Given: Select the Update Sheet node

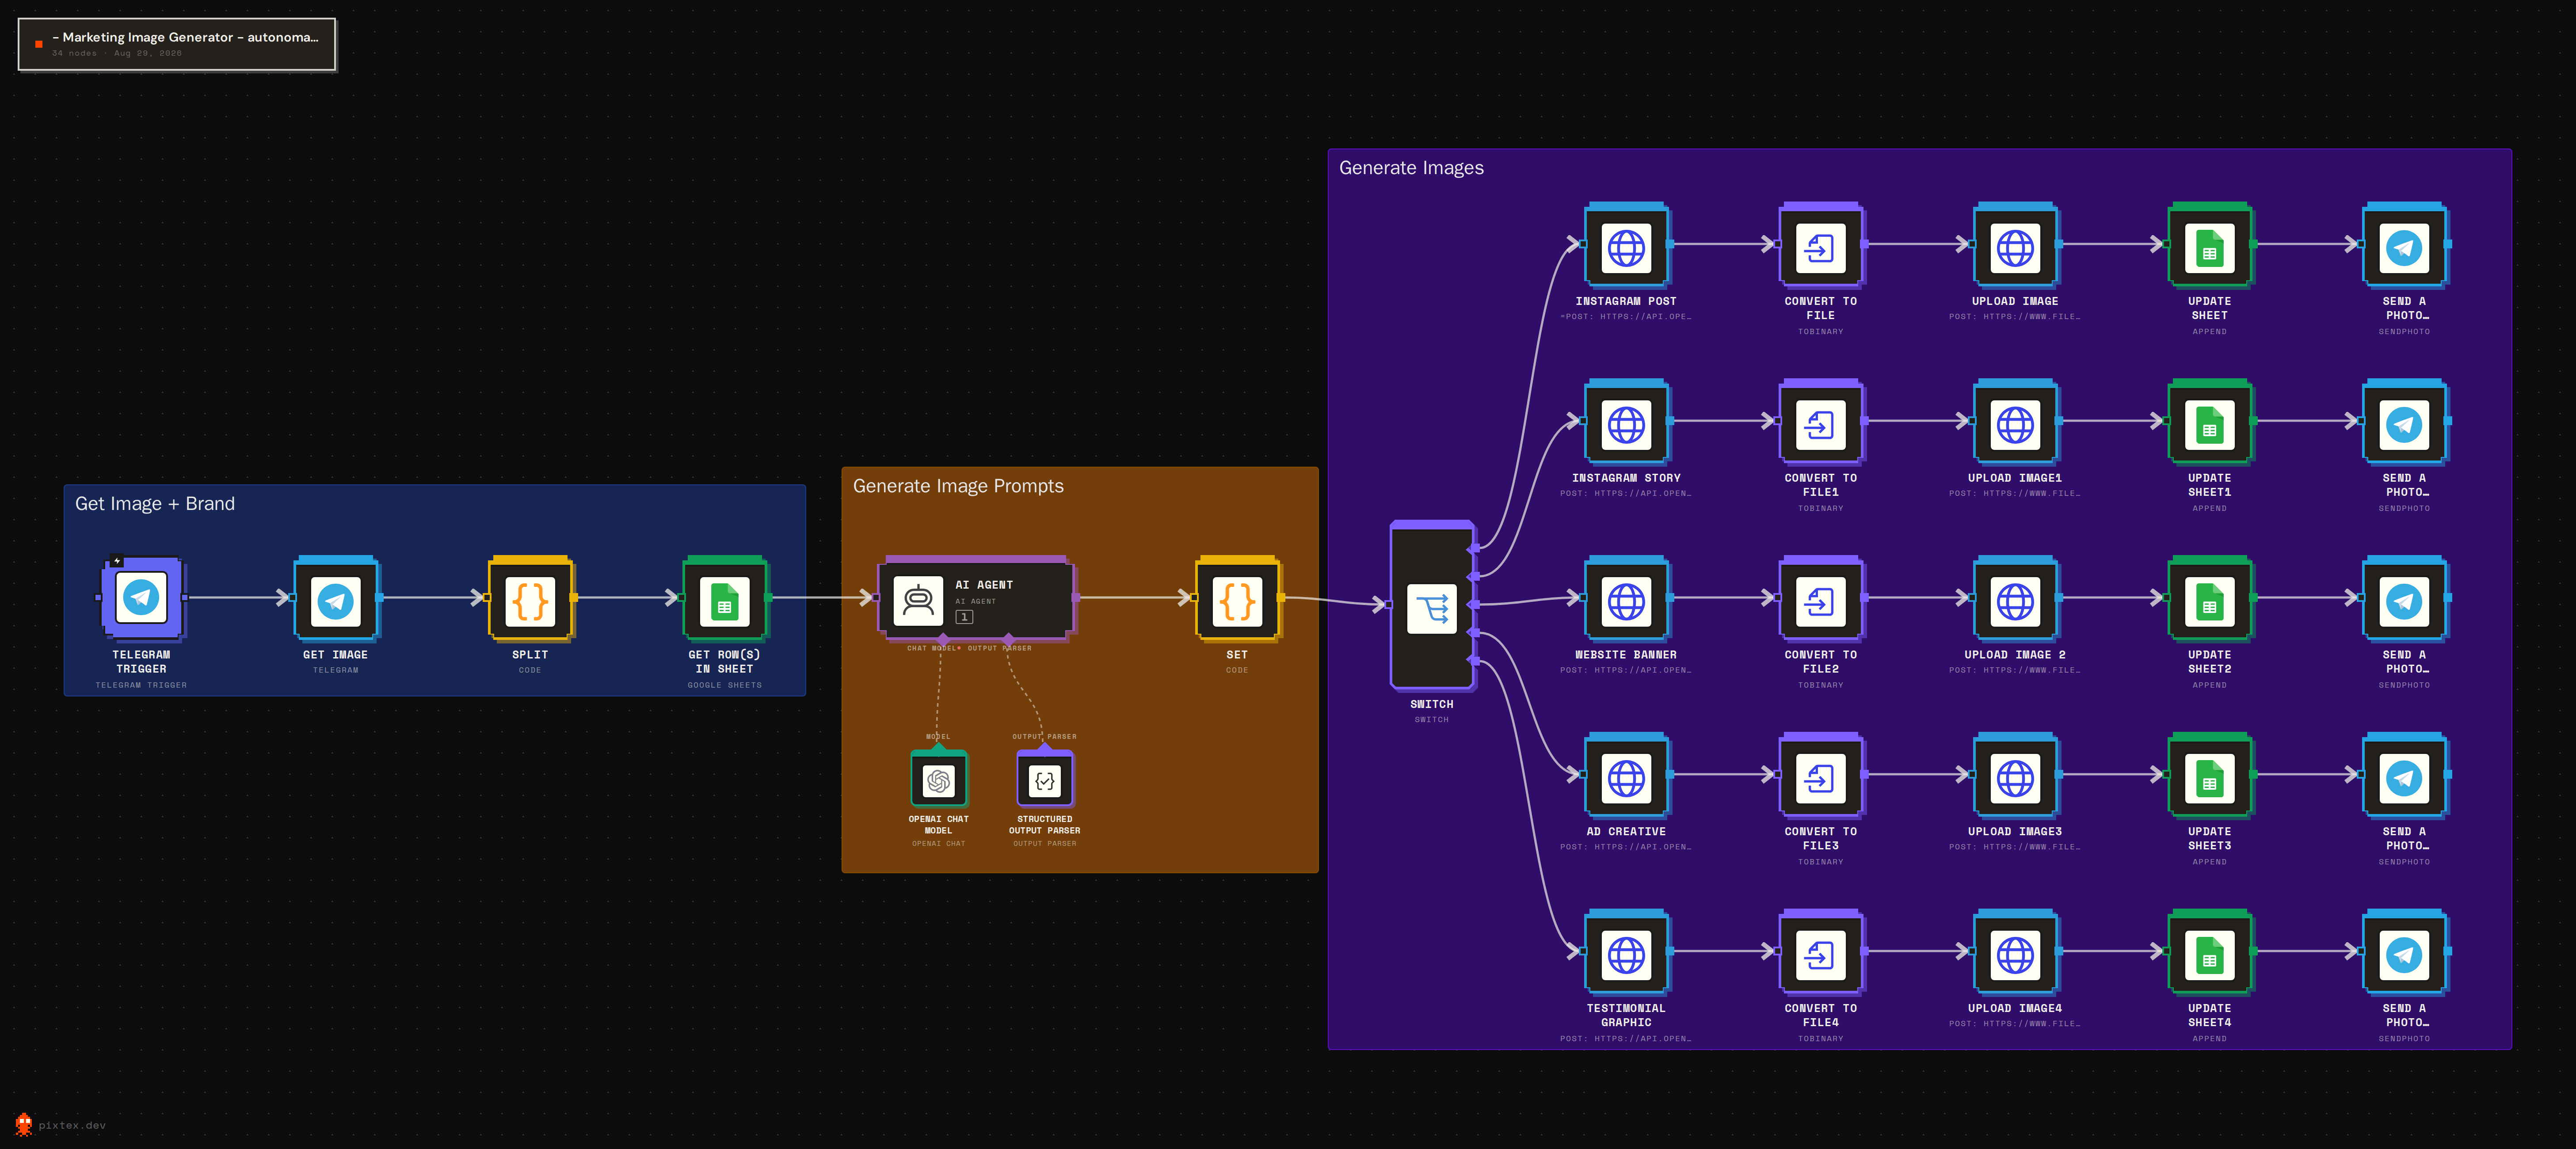Looking at the screenshot, I should coord(2209,245).
